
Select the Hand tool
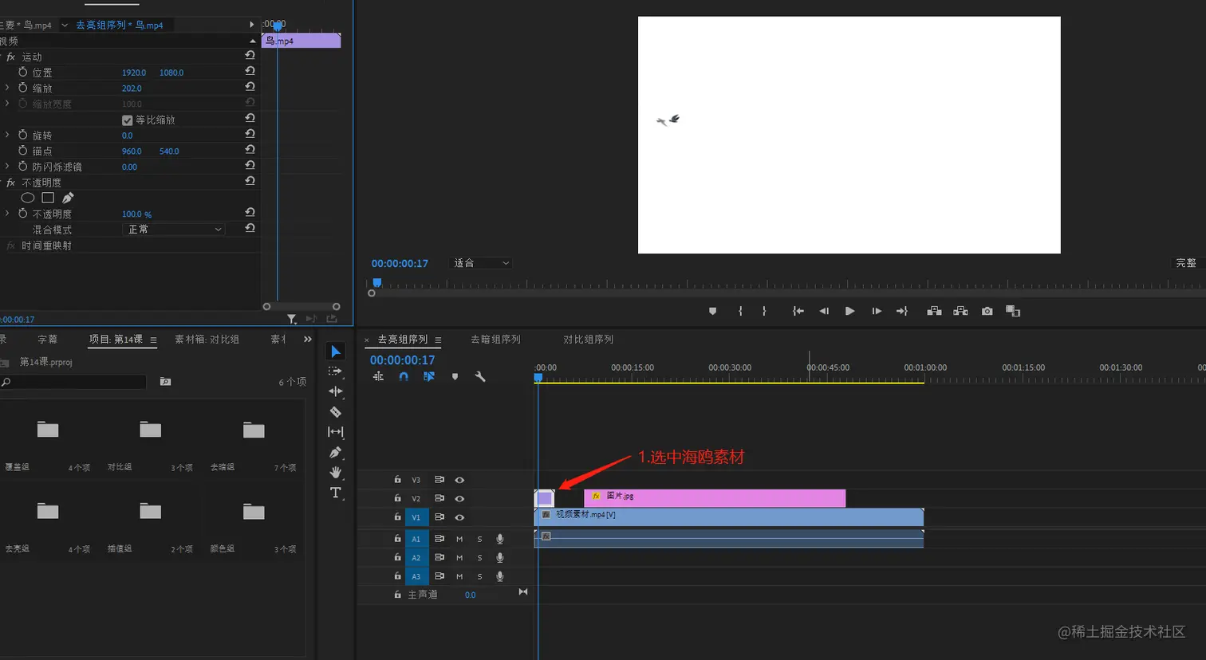pyautogui.click(x=335, y=473)
